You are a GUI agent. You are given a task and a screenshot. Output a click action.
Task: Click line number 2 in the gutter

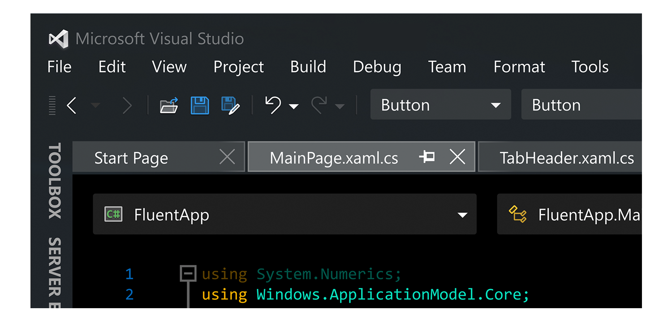click(129, 294)
